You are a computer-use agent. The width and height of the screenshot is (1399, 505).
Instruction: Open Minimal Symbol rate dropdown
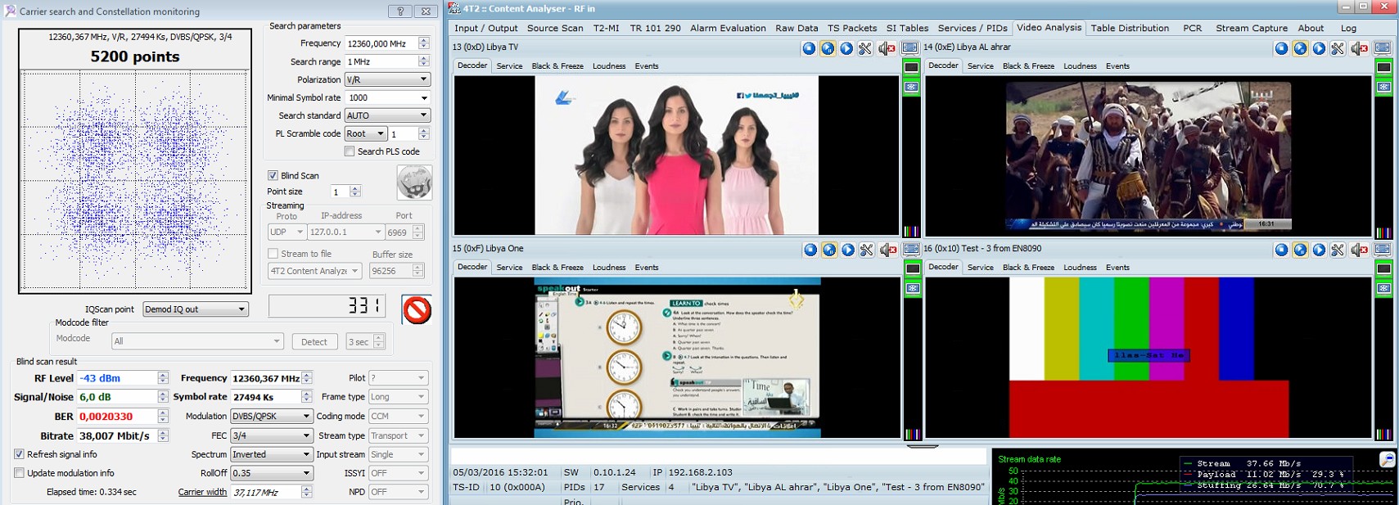(387, 97)
